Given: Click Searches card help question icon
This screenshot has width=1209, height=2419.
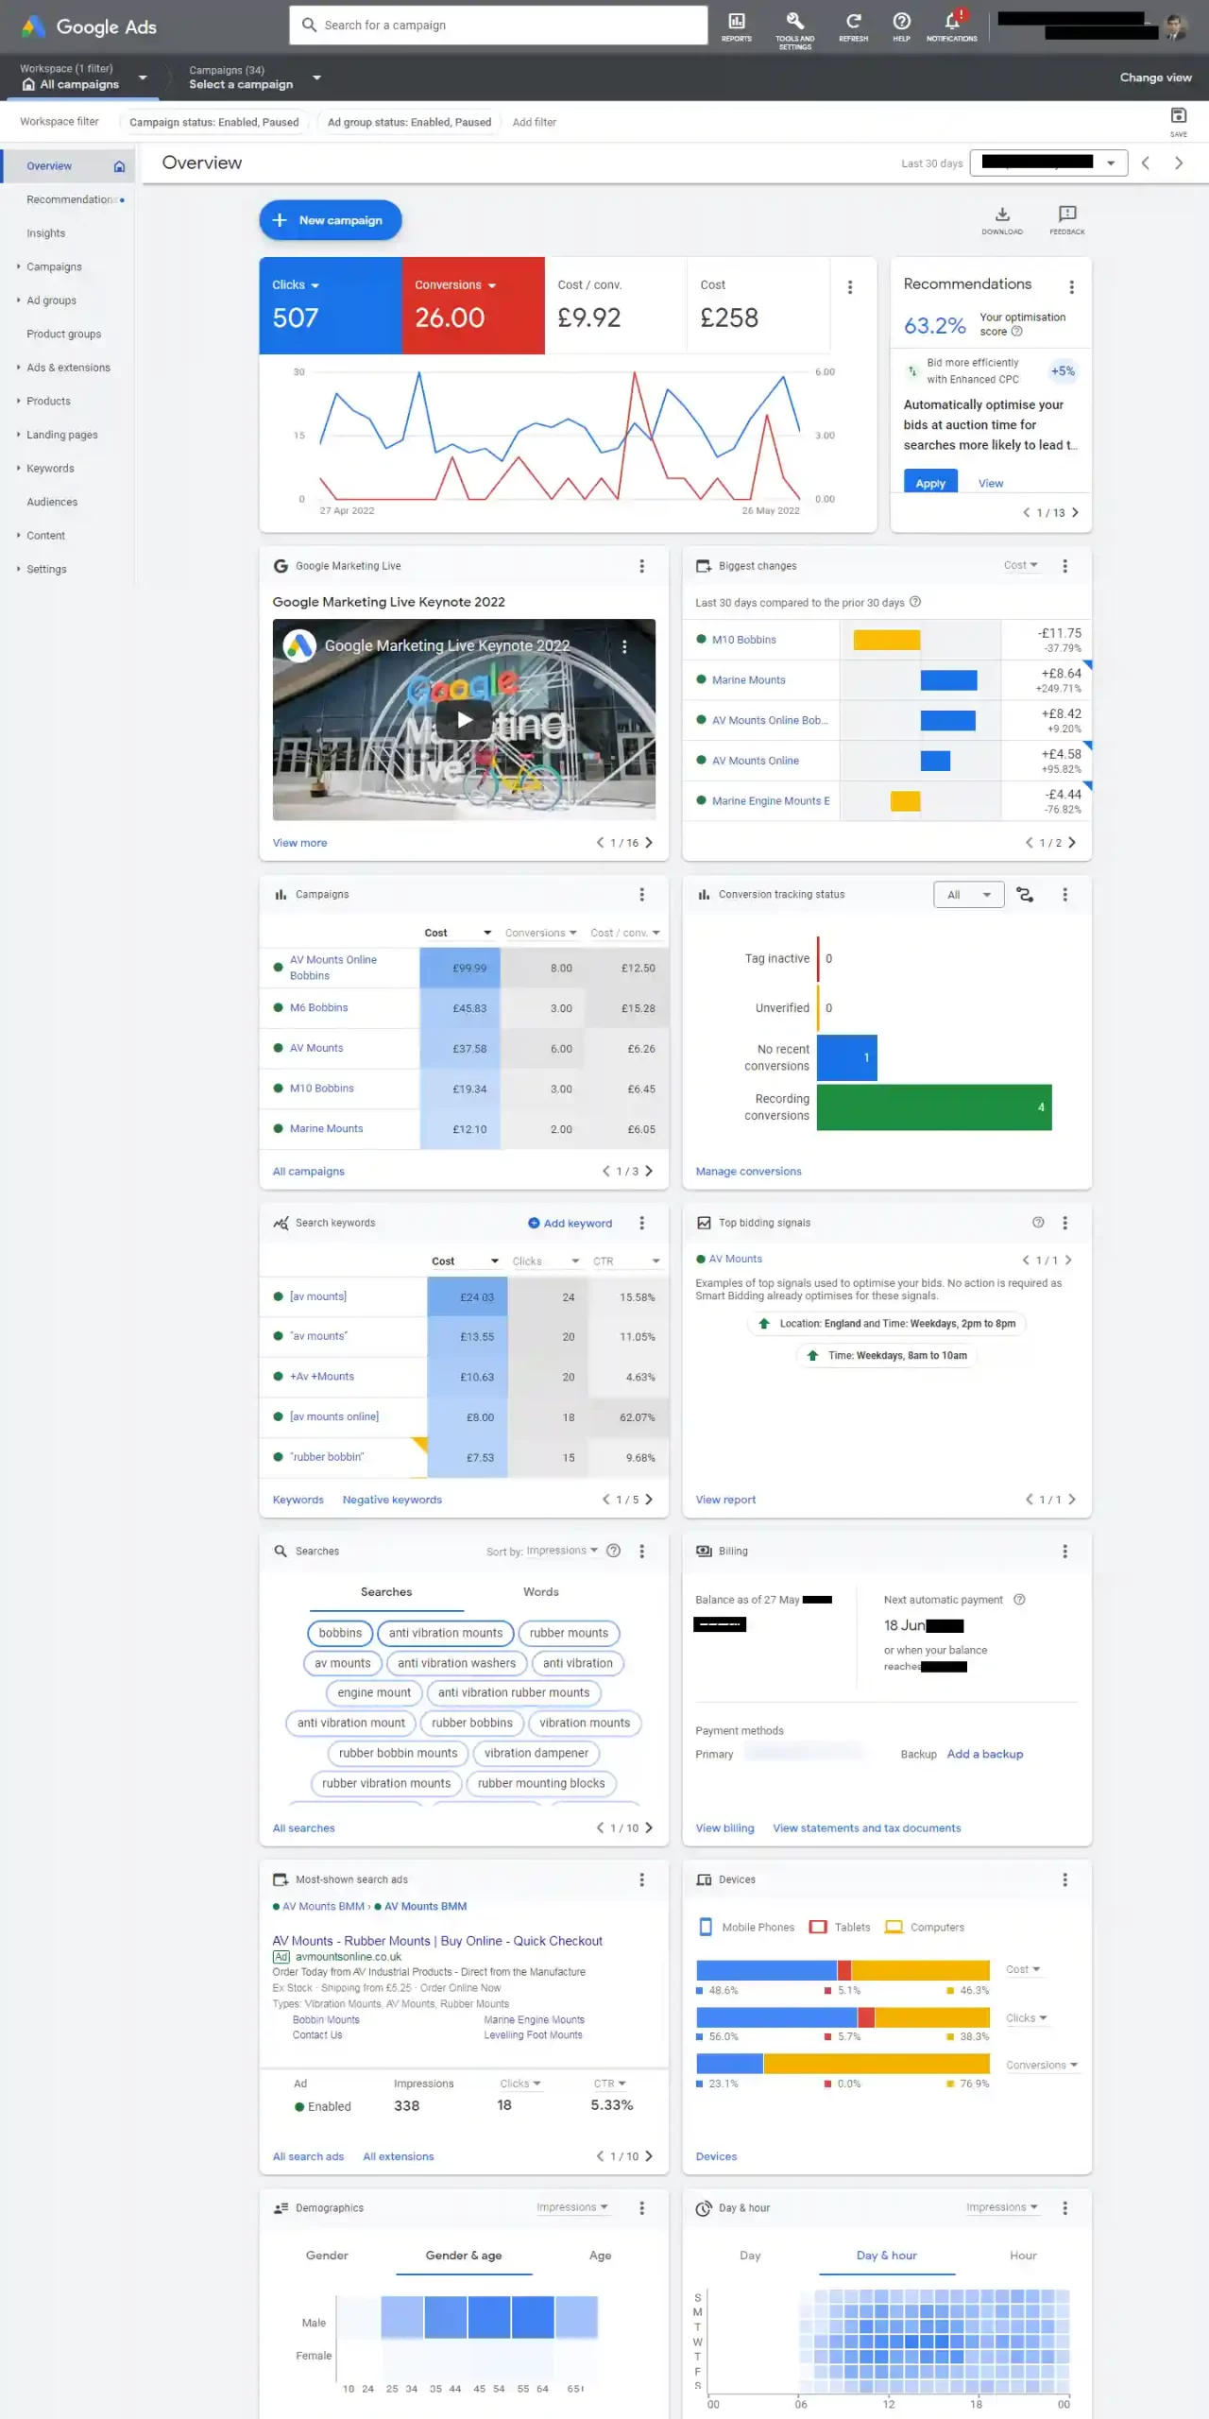Looking at the screenshot, I should click(614, 1551).
